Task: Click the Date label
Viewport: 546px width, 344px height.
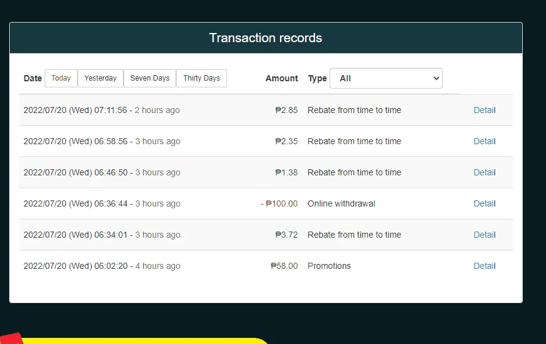Action: [33, 78]
